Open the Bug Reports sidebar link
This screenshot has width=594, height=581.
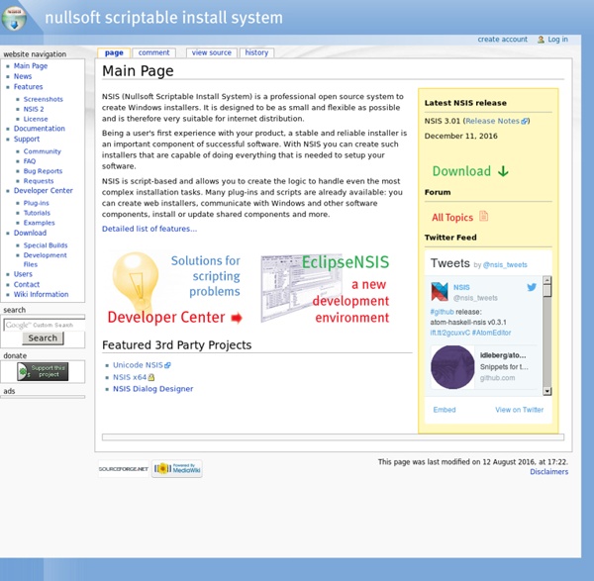point(43,171)
